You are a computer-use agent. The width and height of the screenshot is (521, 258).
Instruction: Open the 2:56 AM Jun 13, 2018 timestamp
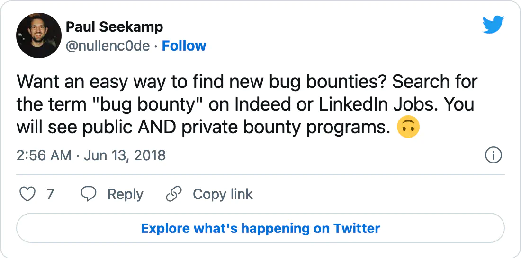[91, 155]
